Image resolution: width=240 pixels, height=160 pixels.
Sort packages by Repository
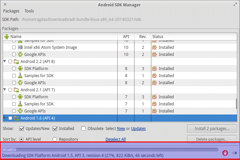pyautogui.click(x=55, y=139)
